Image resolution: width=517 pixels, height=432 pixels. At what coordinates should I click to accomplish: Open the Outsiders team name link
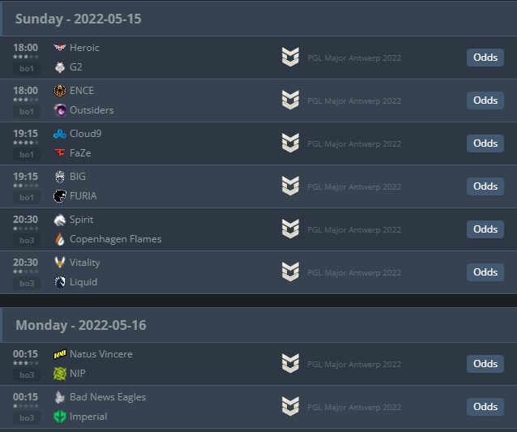point(92,110)
